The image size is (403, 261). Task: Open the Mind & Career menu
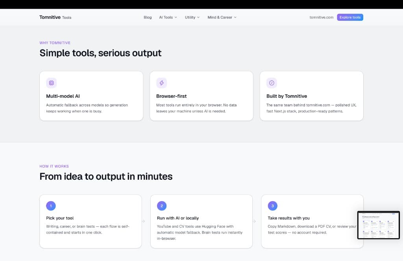[222, 17]
